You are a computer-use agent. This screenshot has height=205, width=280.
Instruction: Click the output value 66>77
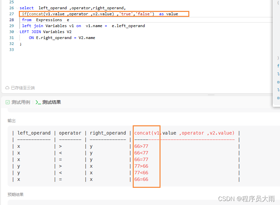point(141,146)
